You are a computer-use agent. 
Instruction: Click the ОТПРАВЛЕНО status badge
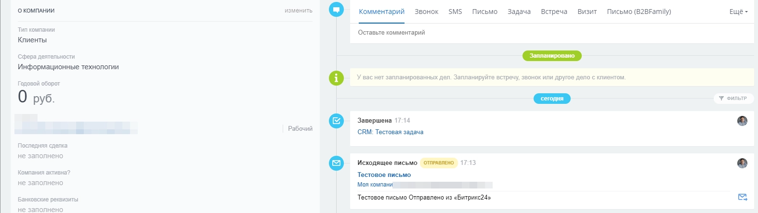point(439,163)
